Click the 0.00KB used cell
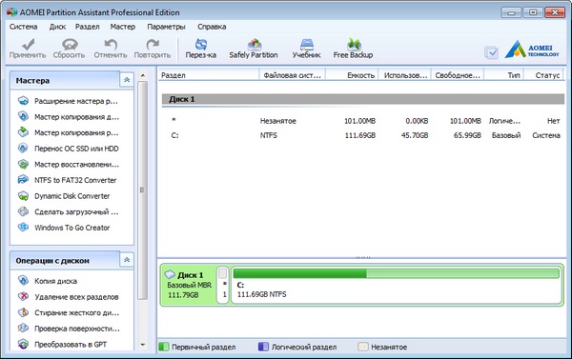 pyautogui.click(x=417, y=121)
